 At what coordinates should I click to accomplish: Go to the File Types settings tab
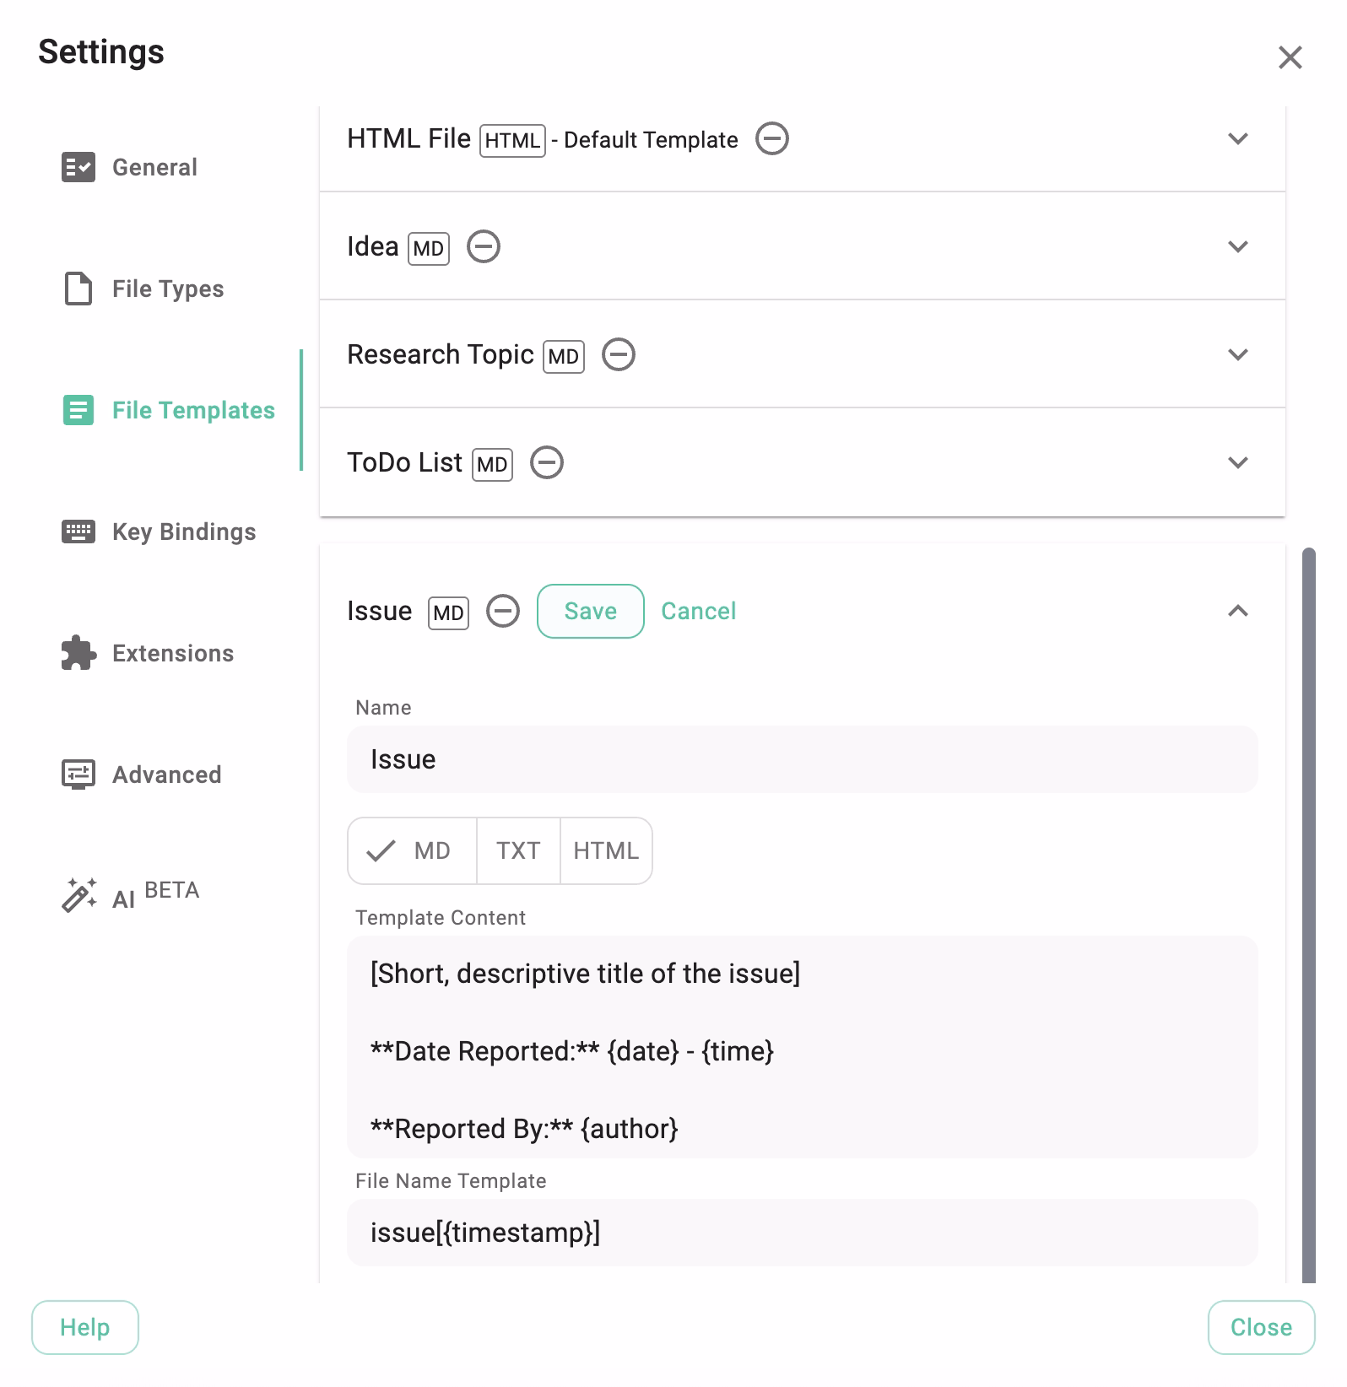click(167, 289)
